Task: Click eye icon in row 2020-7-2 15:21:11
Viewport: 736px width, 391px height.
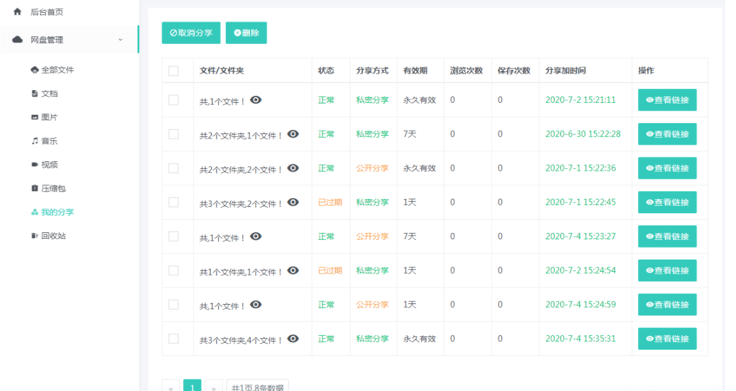Action: click(x=256, y=100)
